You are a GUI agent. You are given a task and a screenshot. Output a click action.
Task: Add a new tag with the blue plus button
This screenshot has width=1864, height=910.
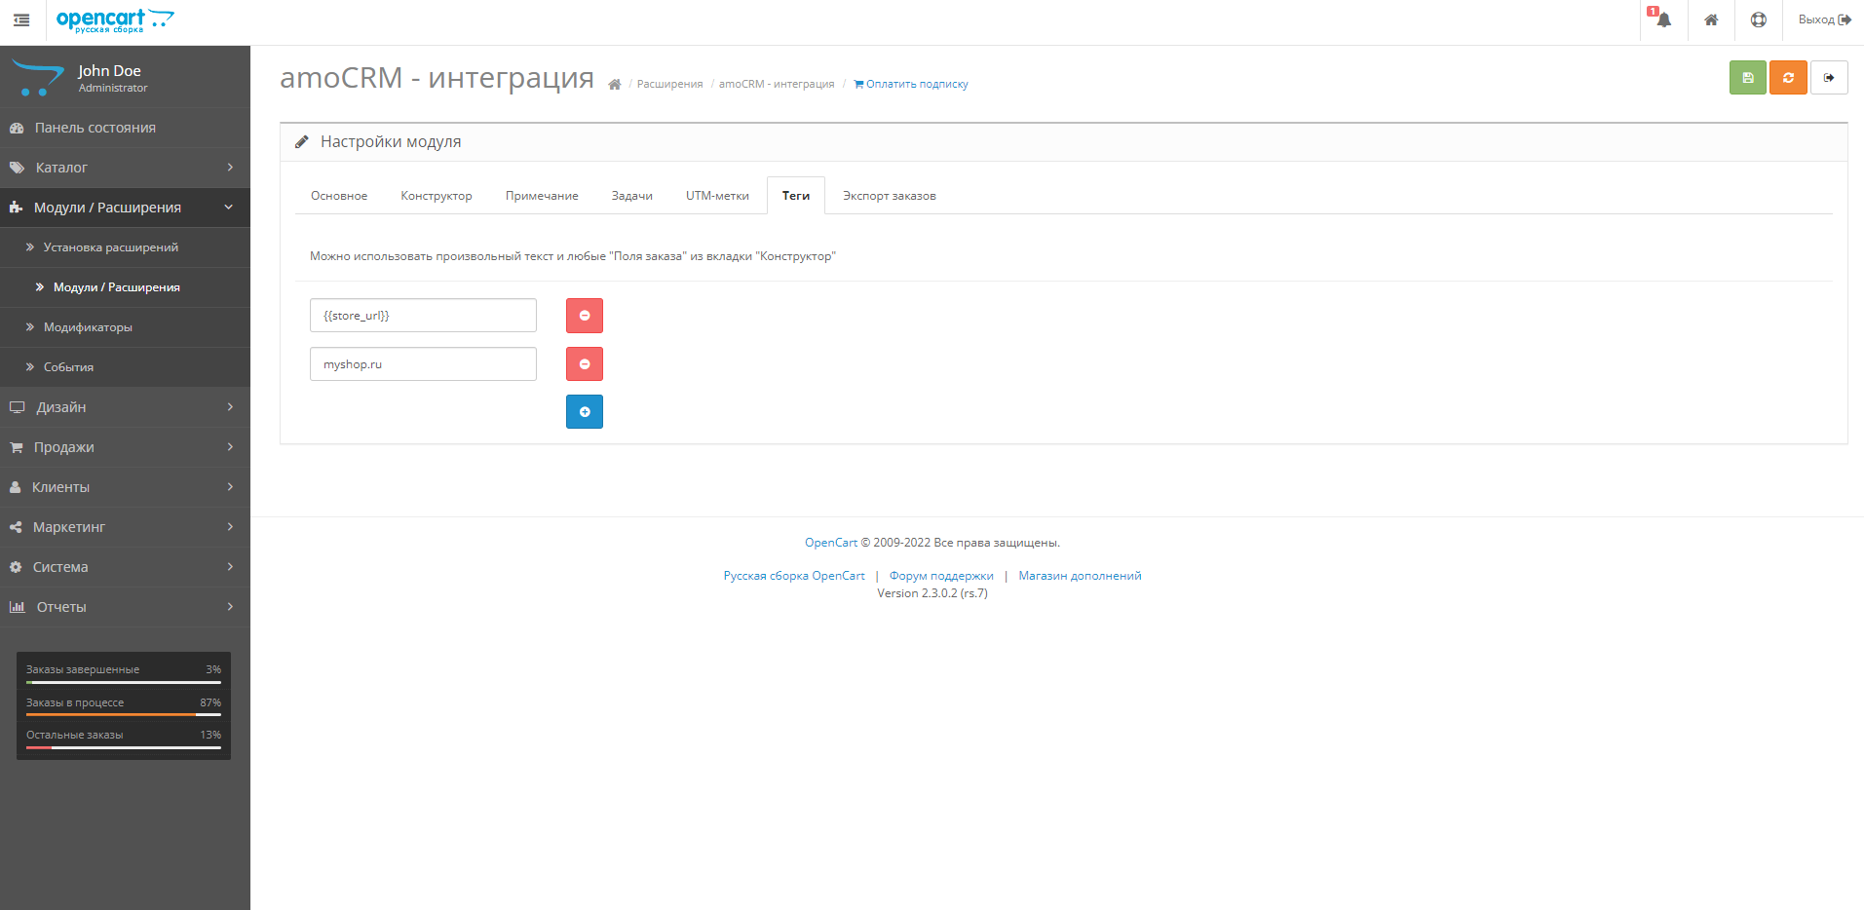point(584,411)
